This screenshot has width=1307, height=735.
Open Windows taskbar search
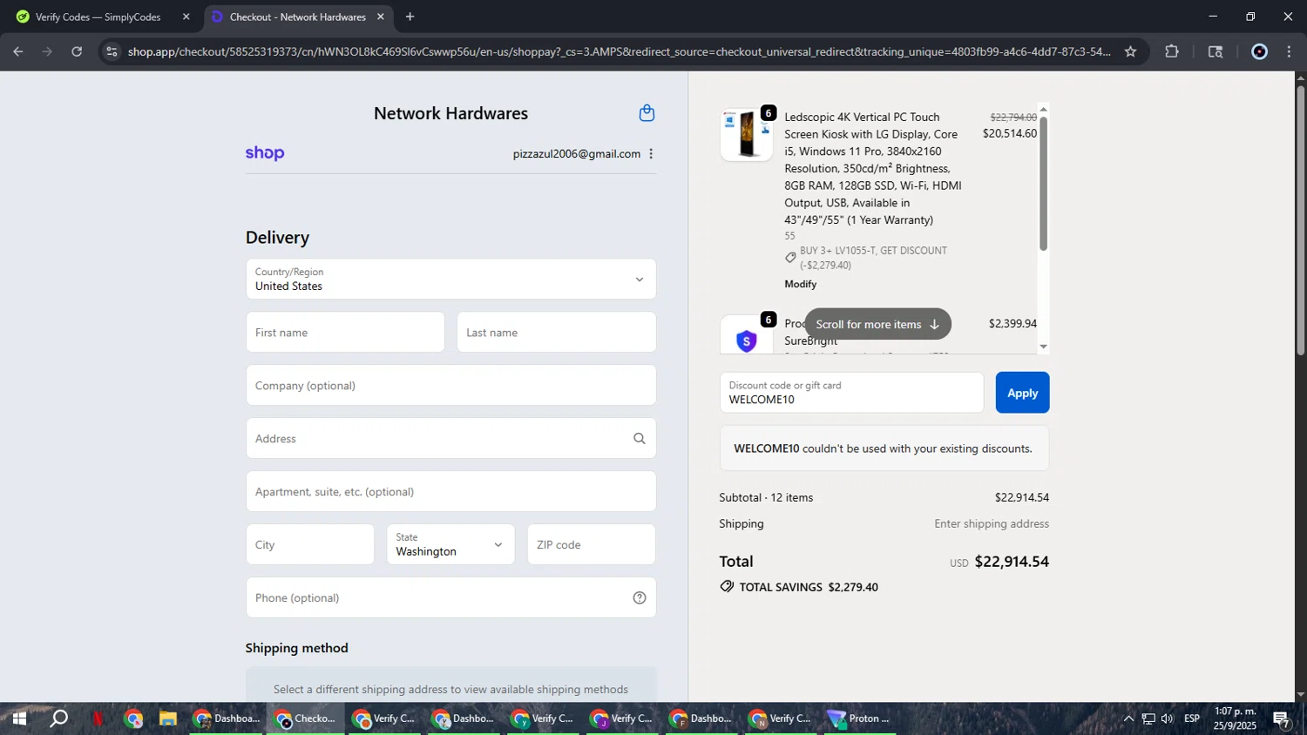tap(58, 718)
